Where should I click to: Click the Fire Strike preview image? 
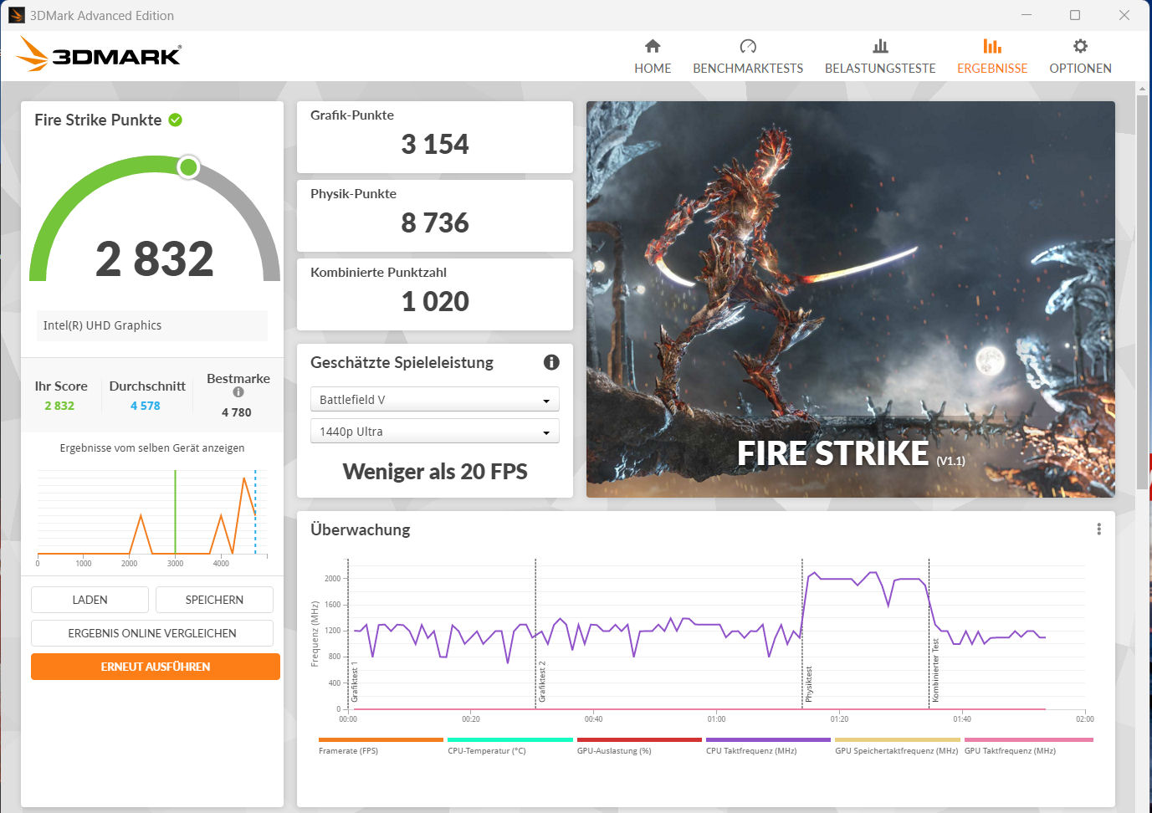pyautogui.click(x=851, y=299)
